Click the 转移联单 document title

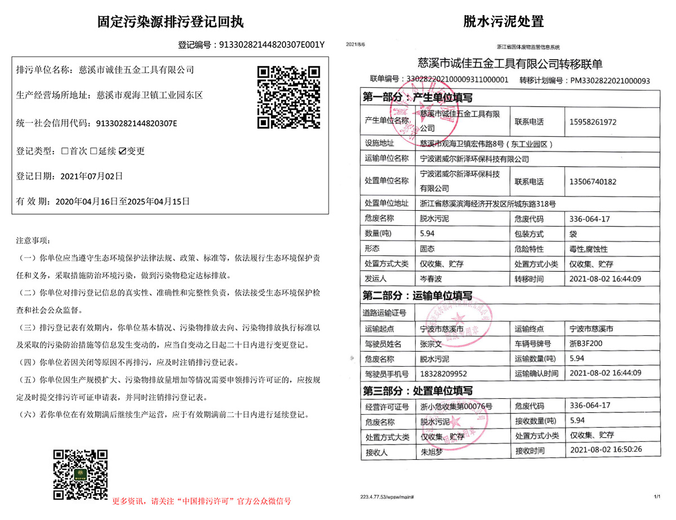click(x=510, y=63)
